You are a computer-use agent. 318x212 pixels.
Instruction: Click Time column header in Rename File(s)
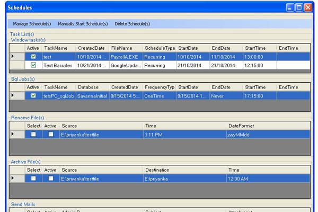pos(184,126)
